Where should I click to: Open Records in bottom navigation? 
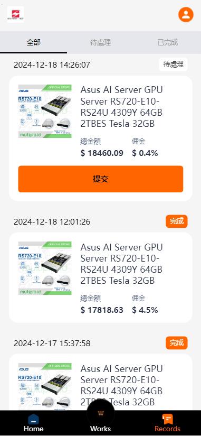point(167,423)
